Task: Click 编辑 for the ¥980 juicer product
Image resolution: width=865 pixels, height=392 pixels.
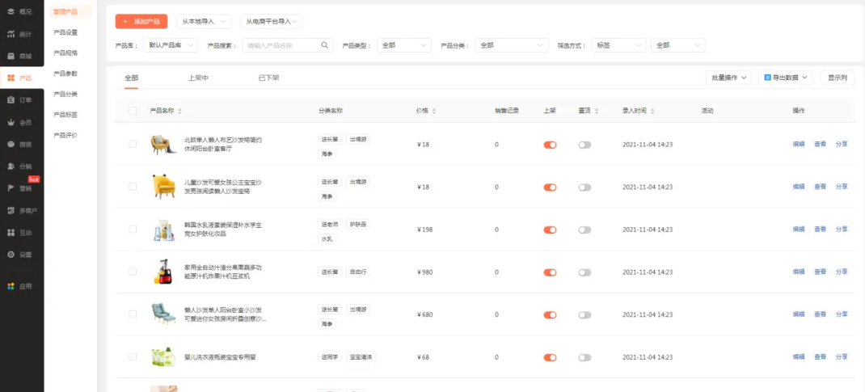Action: pos(798,272)
